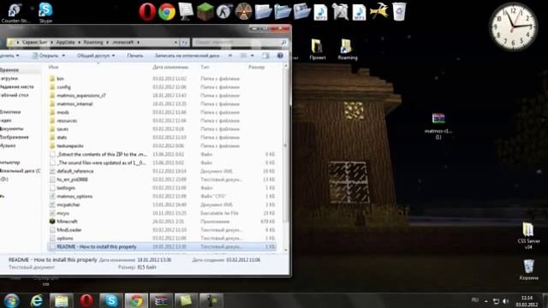The height and width of the screenshot is (308, 548).
Task: Open Internet Explorer from the taskbar
Action: tap(36, 300)
